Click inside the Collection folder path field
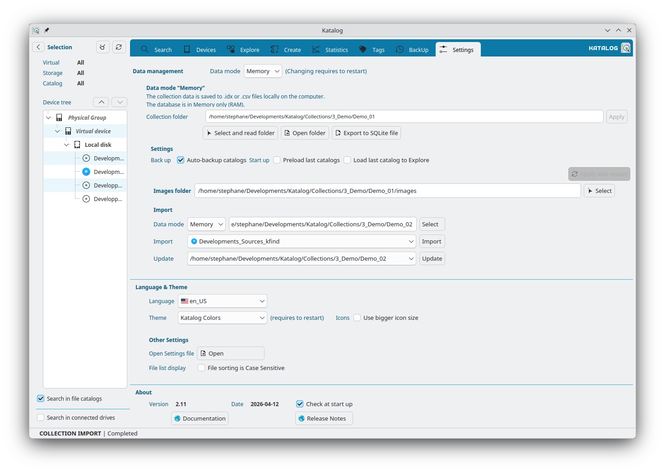 click(404, 116)
